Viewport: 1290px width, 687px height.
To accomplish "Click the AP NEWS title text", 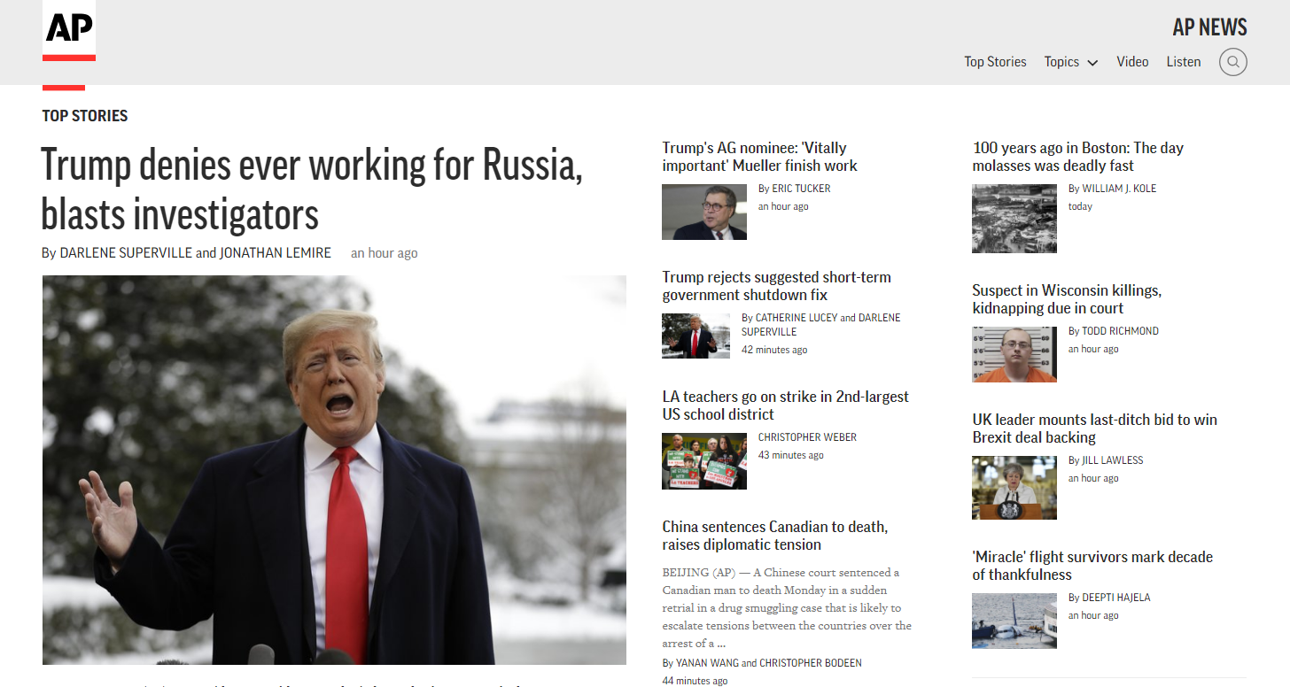I will 1209,27.
